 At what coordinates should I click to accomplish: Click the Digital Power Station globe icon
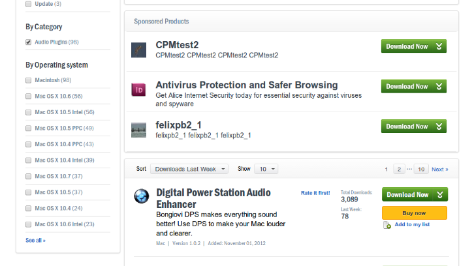coord(141,196)
